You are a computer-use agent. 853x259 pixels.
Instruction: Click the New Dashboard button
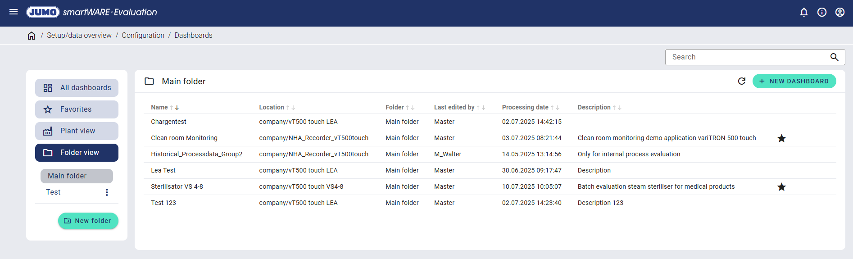pyautogui.click(x=794, y=81)
